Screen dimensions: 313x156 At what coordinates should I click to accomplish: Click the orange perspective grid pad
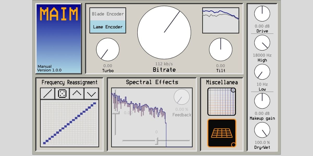[222, 133]
